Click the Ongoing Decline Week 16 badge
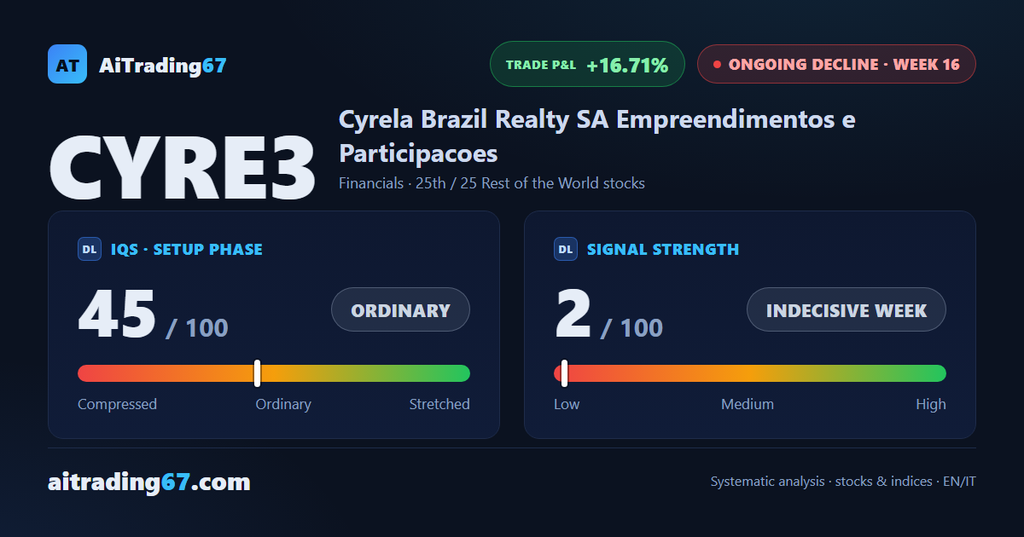This screenshot has height=537, width=1024. tap(836, 64)
